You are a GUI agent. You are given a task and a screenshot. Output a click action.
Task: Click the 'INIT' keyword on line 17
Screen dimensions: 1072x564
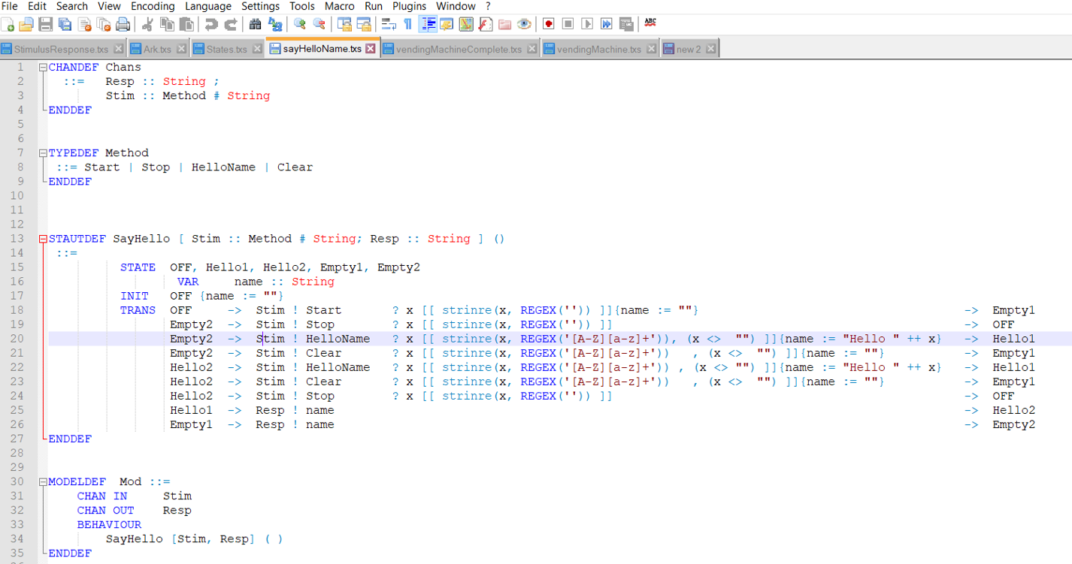135,297
